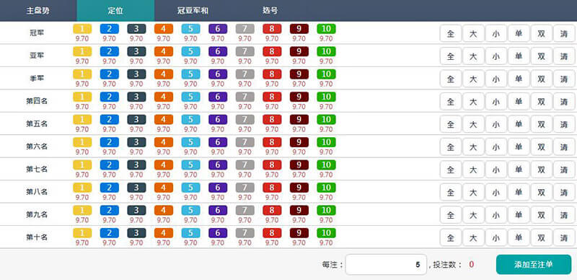Choose number 9 in 冠军 row

[x=299, y=29]
